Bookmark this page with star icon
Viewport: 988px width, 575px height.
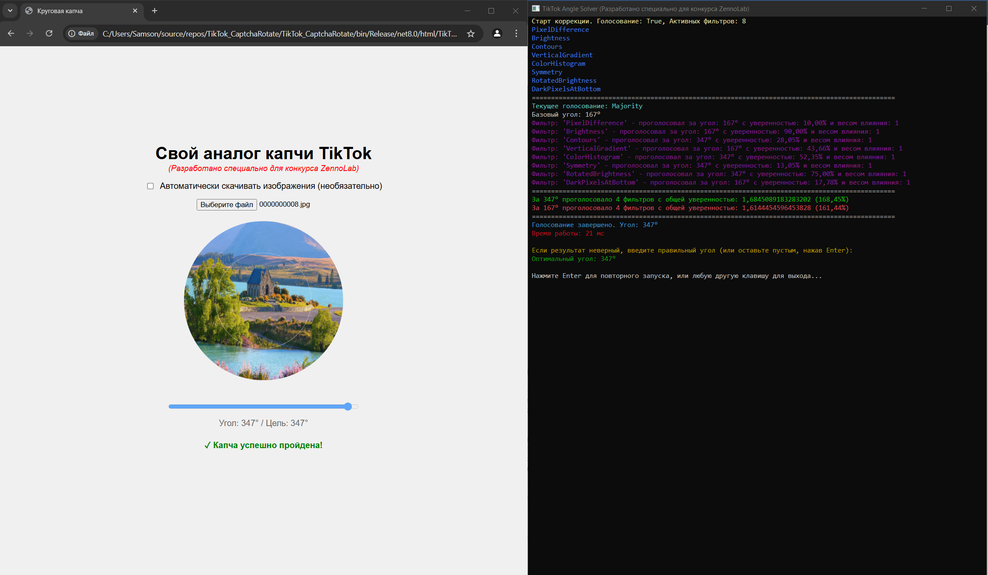[471, 34]
